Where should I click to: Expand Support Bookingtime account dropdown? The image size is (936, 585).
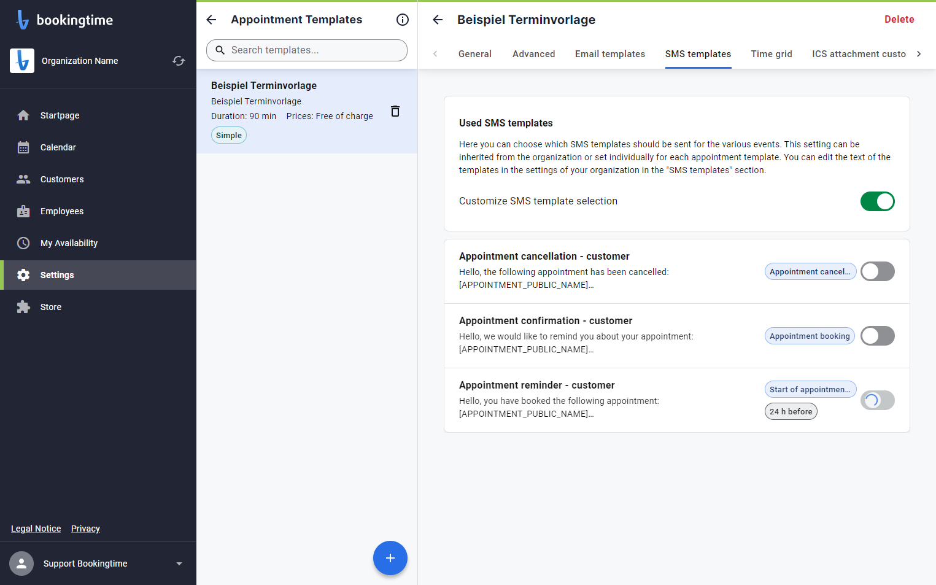tap(179, 564)
